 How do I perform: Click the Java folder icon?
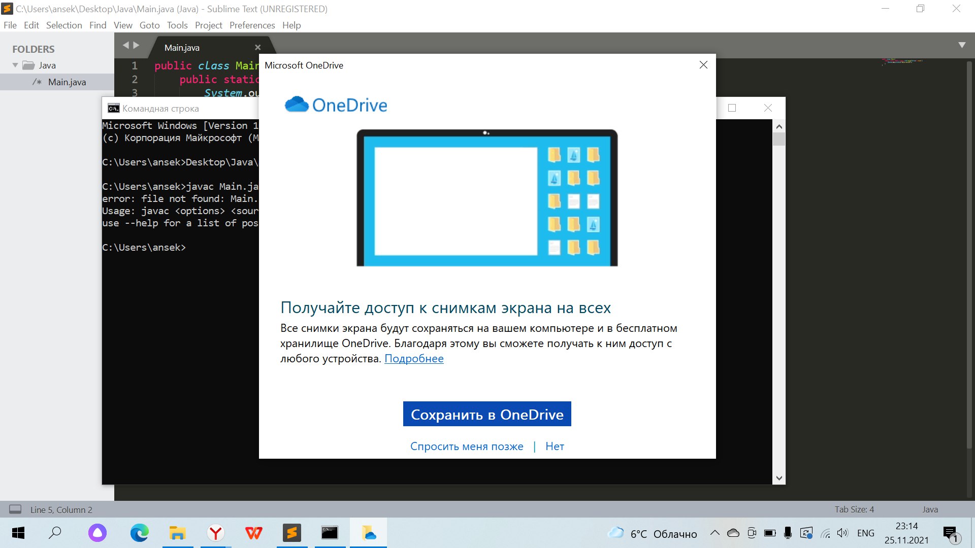28,65
